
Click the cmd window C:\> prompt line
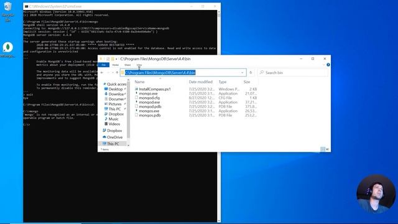point(26,124)
